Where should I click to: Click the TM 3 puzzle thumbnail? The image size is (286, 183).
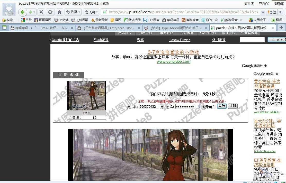click(x=86, y=96)
